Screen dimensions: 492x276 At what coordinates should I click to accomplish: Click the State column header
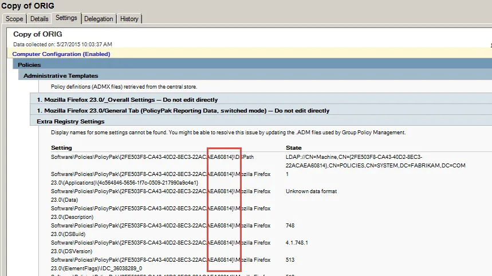[293, 147]
